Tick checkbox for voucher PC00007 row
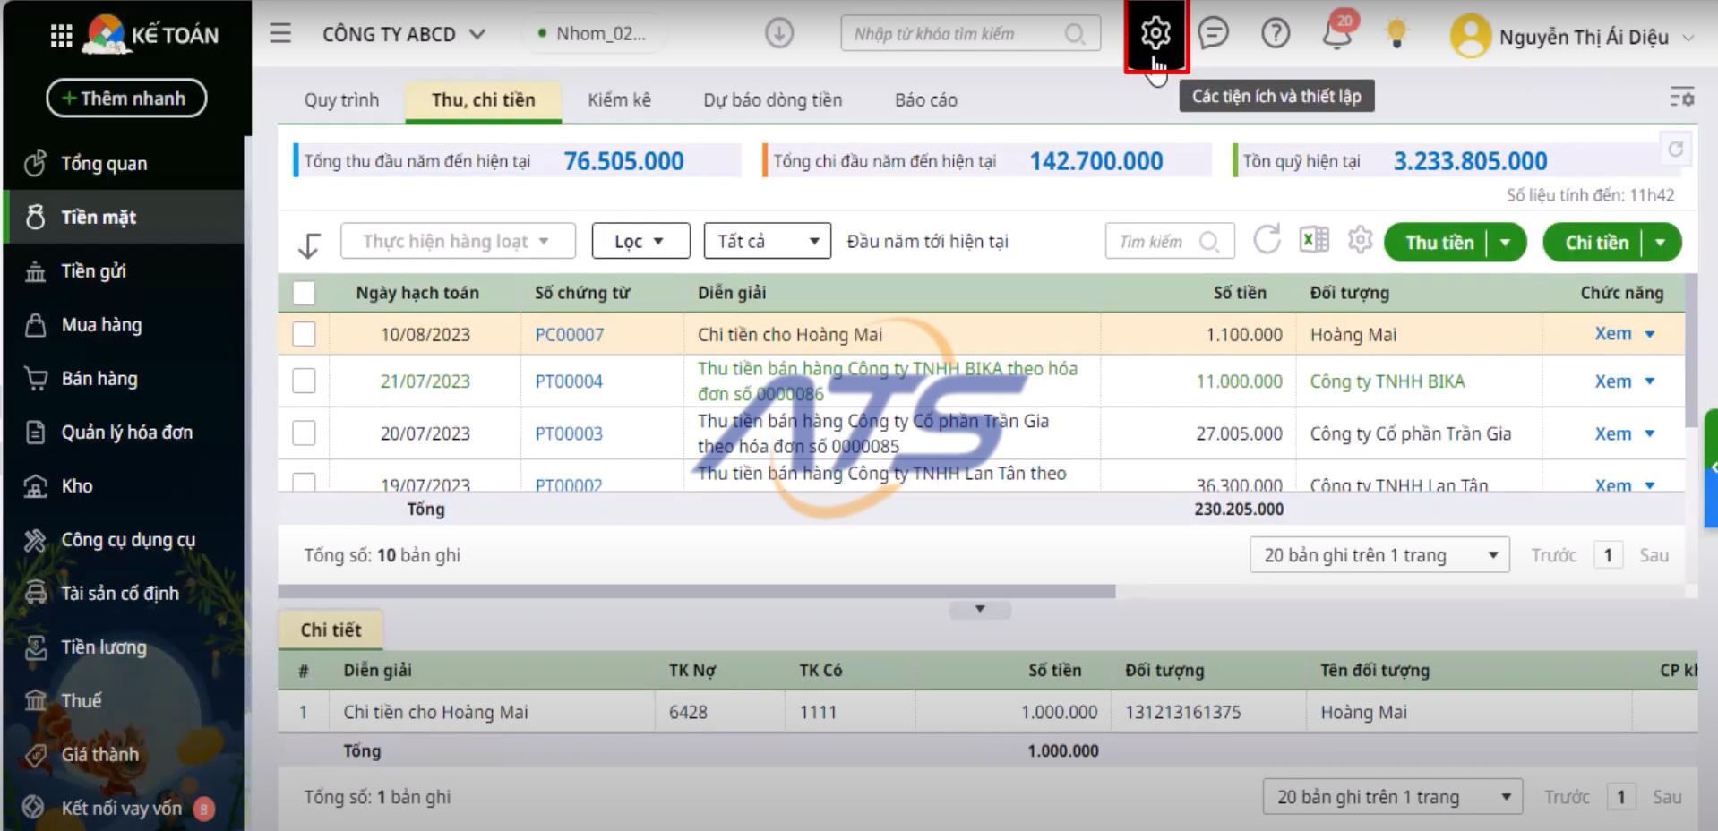1718x831 pixels. [x=304, y=334]
